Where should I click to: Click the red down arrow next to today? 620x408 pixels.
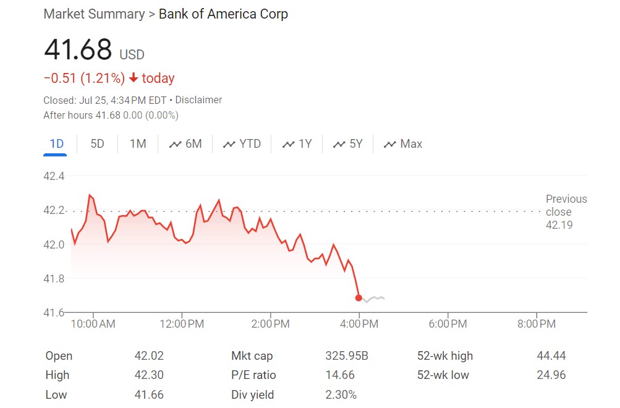pyautogui.click(x=134, y=79)
